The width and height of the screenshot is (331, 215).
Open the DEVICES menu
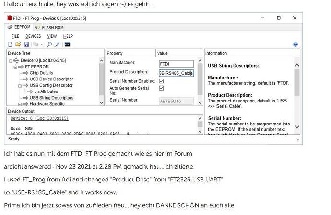tap(33, 36)
